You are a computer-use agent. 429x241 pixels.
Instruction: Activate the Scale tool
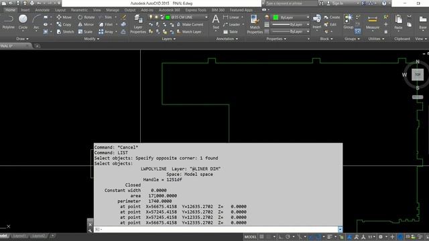(85, 31)
